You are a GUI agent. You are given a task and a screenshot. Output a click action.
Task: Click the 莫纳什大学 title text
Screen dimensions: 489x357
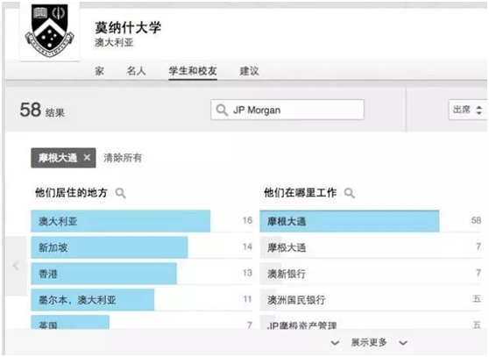pyautogui.click(x=128, y=27)
